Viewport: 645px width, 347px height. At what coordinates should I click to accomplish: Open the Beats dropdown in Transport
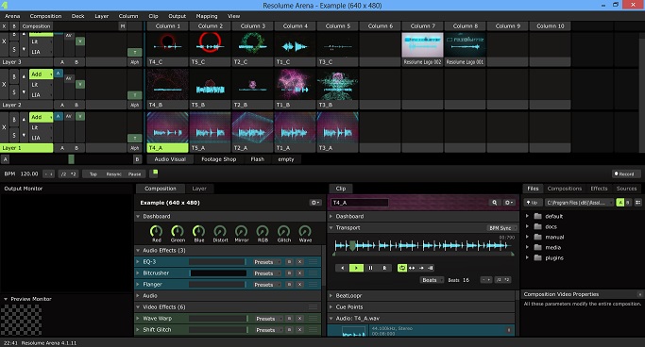pos(432,280)
